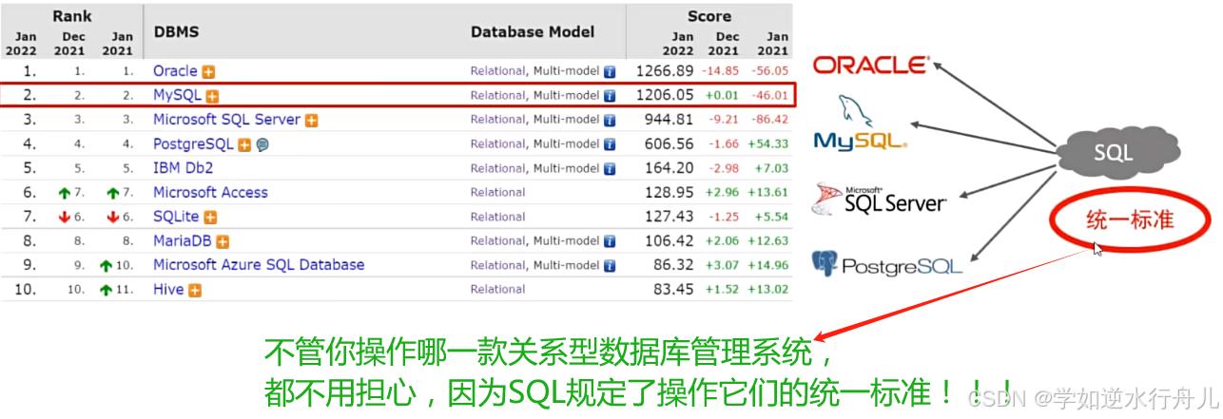Viewport: 1223px width, 419px height.
Task: Open the plus icon next to Microsoft SQL Server
Action: click(x=311, y=121)
